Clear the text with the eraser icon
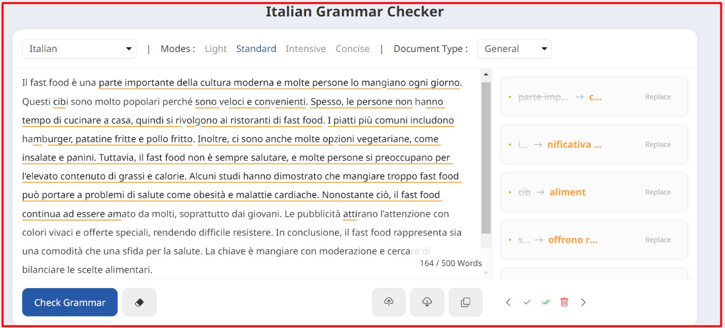Screen dimensions: 725x328 139,302
